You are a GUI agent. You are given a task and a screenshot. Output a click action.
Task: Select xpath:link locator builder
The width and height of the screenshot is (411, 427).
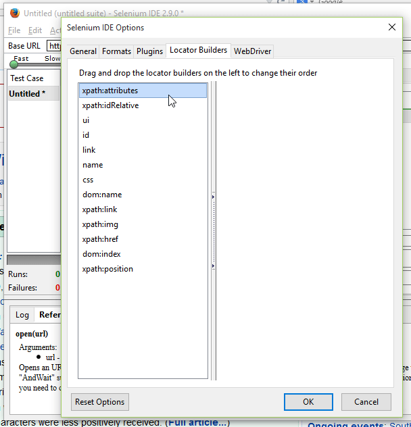point(143,209)
